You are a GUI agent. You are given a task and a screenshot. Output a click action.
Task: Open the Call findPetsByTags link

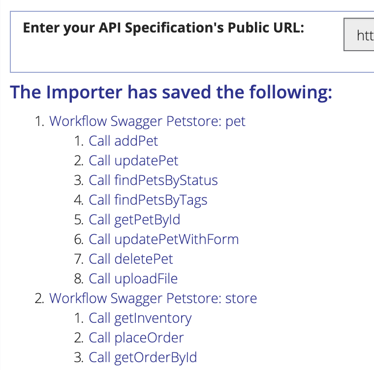point(148,200)
